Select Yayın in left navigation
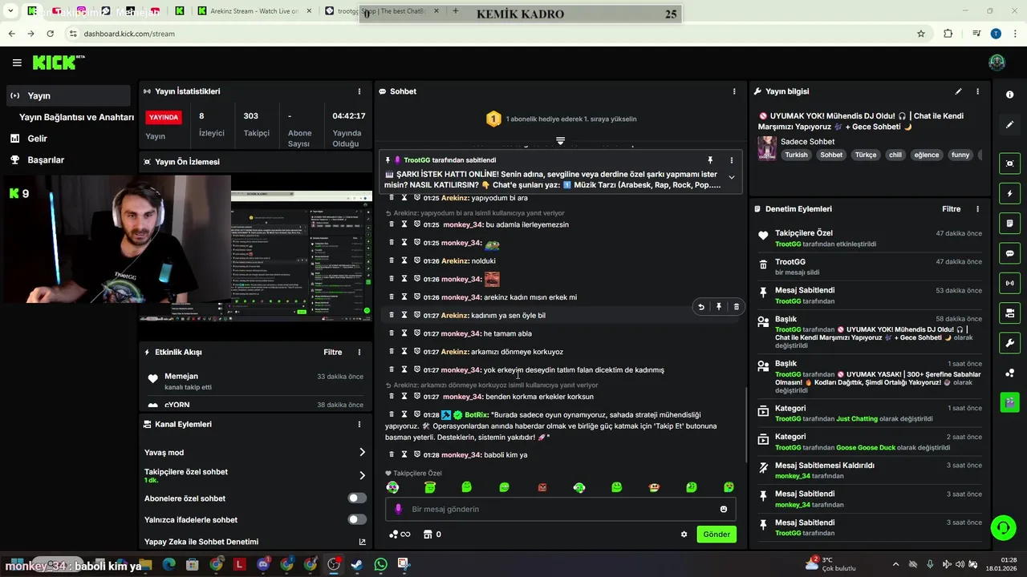Viewport: 1027px width, 577px height. [x=67, y=95]
